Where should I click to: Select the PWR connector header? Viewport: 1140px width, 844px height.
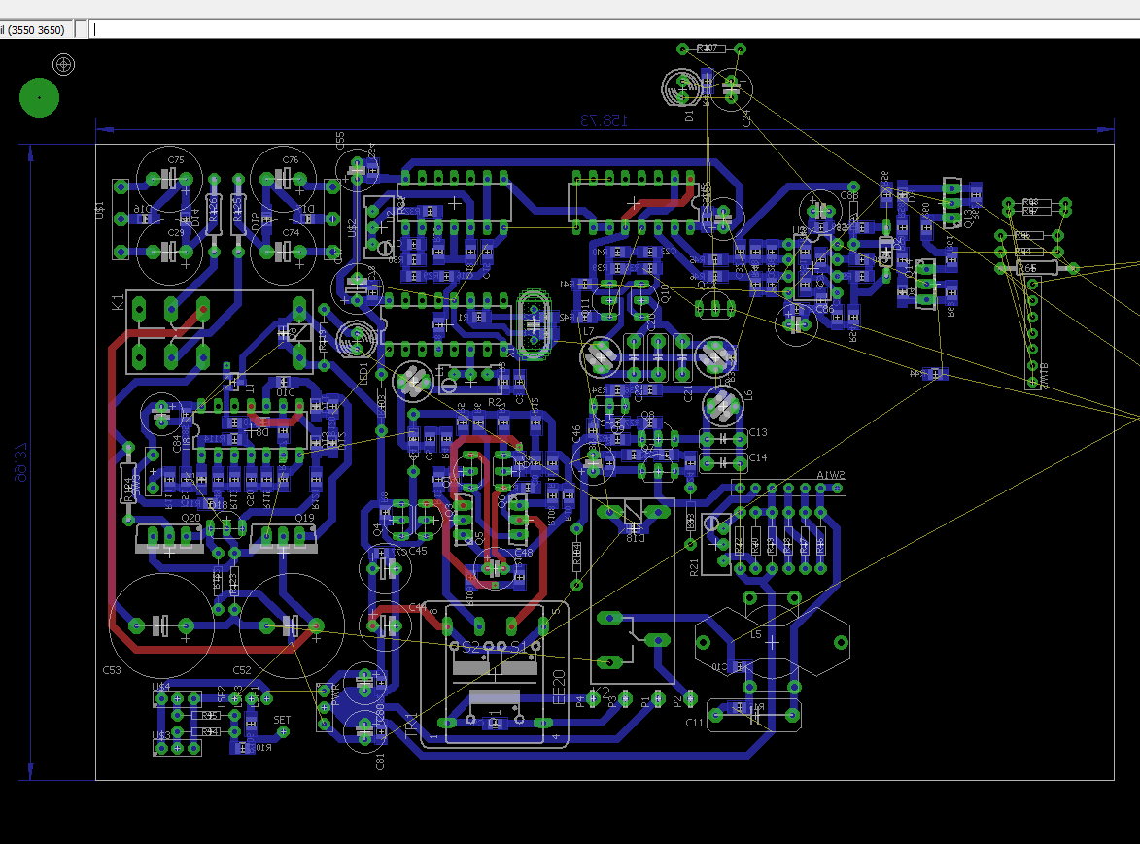click(325, 707)
